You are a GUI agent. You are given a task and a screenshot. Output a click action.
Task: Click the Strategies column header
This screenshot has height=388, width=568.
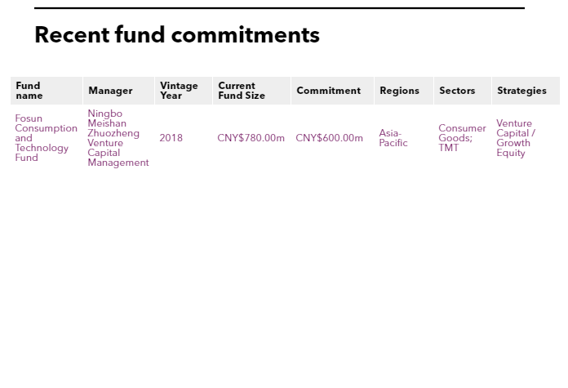(x=526, y=91)
